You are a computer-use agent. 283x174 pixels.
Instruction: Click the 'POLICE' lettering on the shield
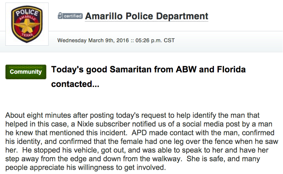coord(27,13)
